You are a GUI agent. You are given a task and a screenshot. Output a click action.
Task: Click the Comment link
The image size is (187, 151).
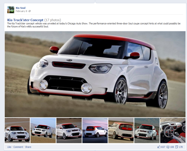18,147
